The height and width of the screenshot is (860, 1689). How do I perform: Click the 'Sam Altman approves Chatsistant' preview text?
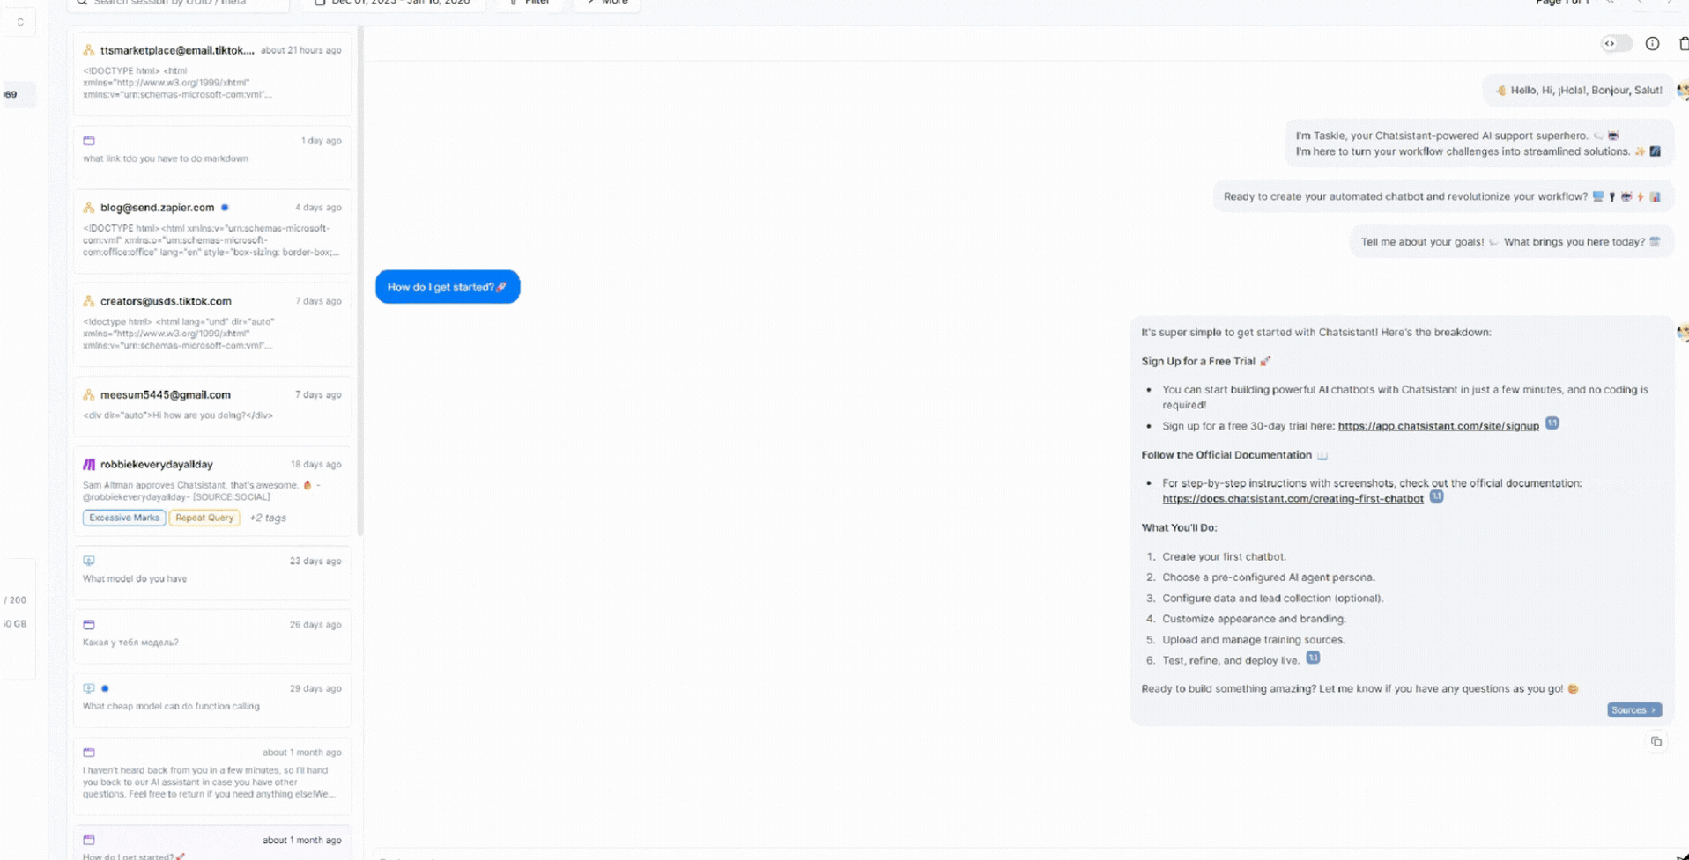[201, 490]
